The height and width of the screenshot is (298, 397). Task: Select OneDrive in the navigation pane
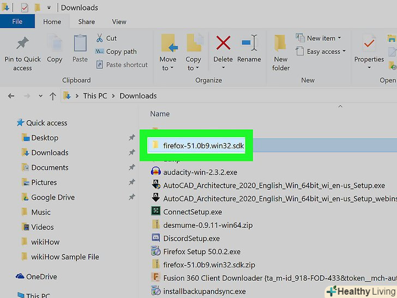point(37,277)
